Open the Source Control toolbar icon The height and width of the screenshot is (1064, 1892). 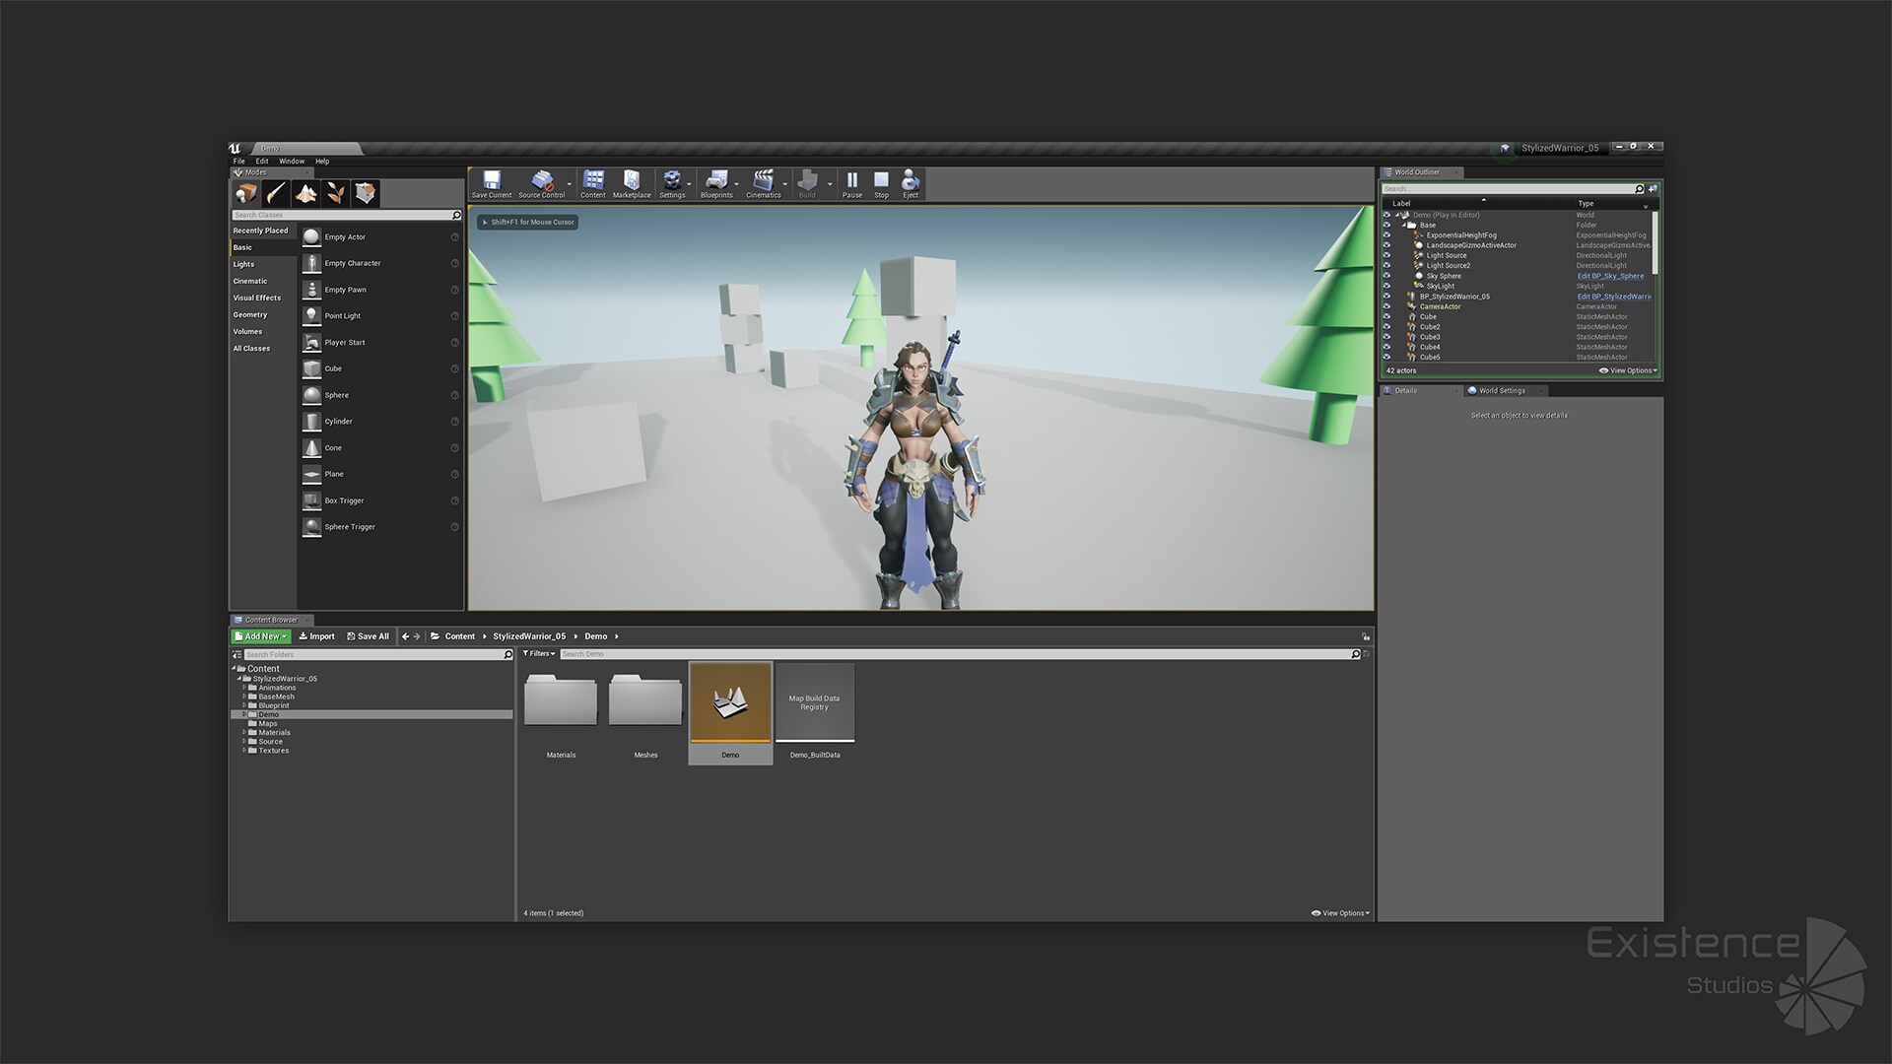pyautogui.click(x=541, y=183)
